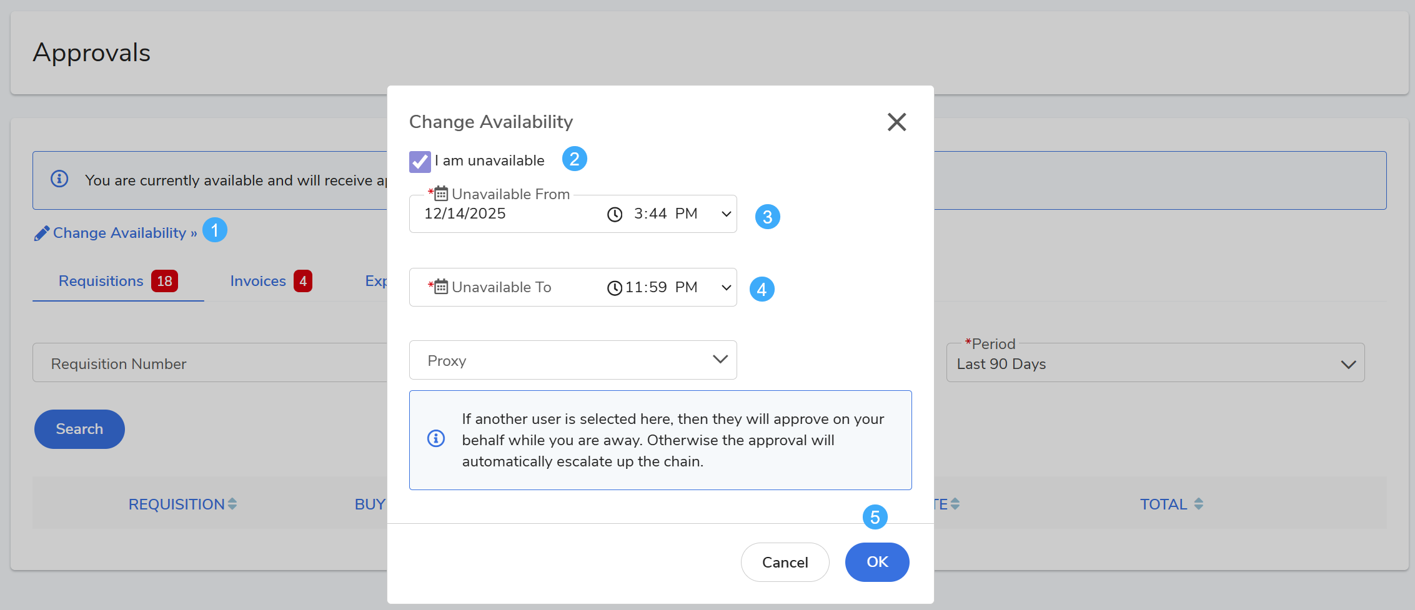Click the clock icon beside 11:59 PM
Viewport: 1415px width, 610px height.
[x=615, y=288]
